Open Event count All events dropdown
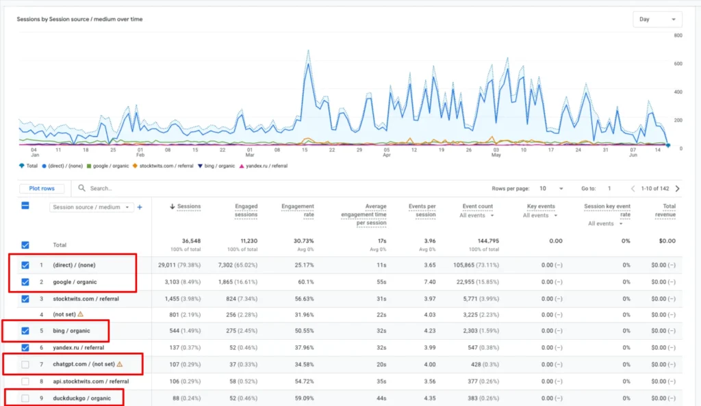The width and height of the screenshot is (701, 406). pyautogui.click(x=476, y=215)
